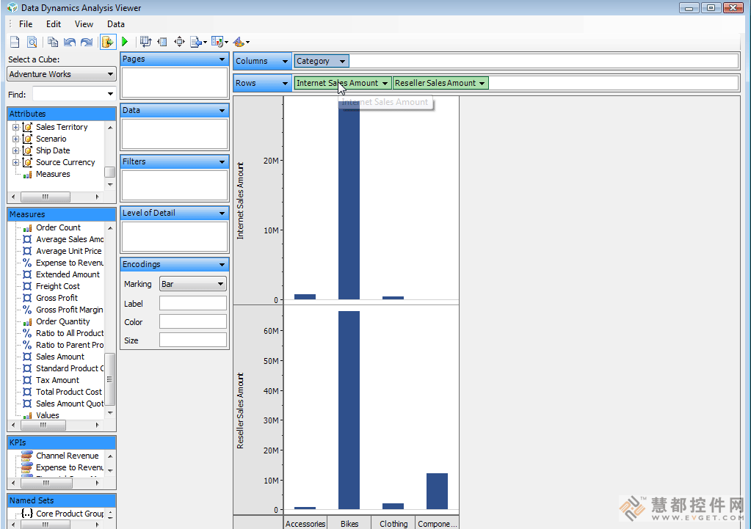Select the Order Count measure
Screen dimensions: 751x529
(x=58, y=227)
